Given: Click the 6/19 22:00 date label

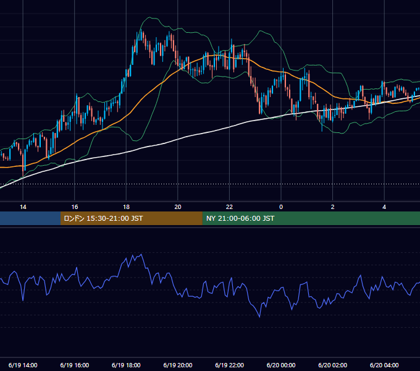Looking at the screenshot, I should (230, 365).
